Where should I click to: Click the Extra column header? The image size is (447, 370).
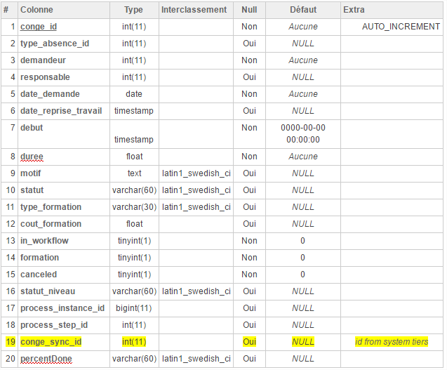point(354,10)
